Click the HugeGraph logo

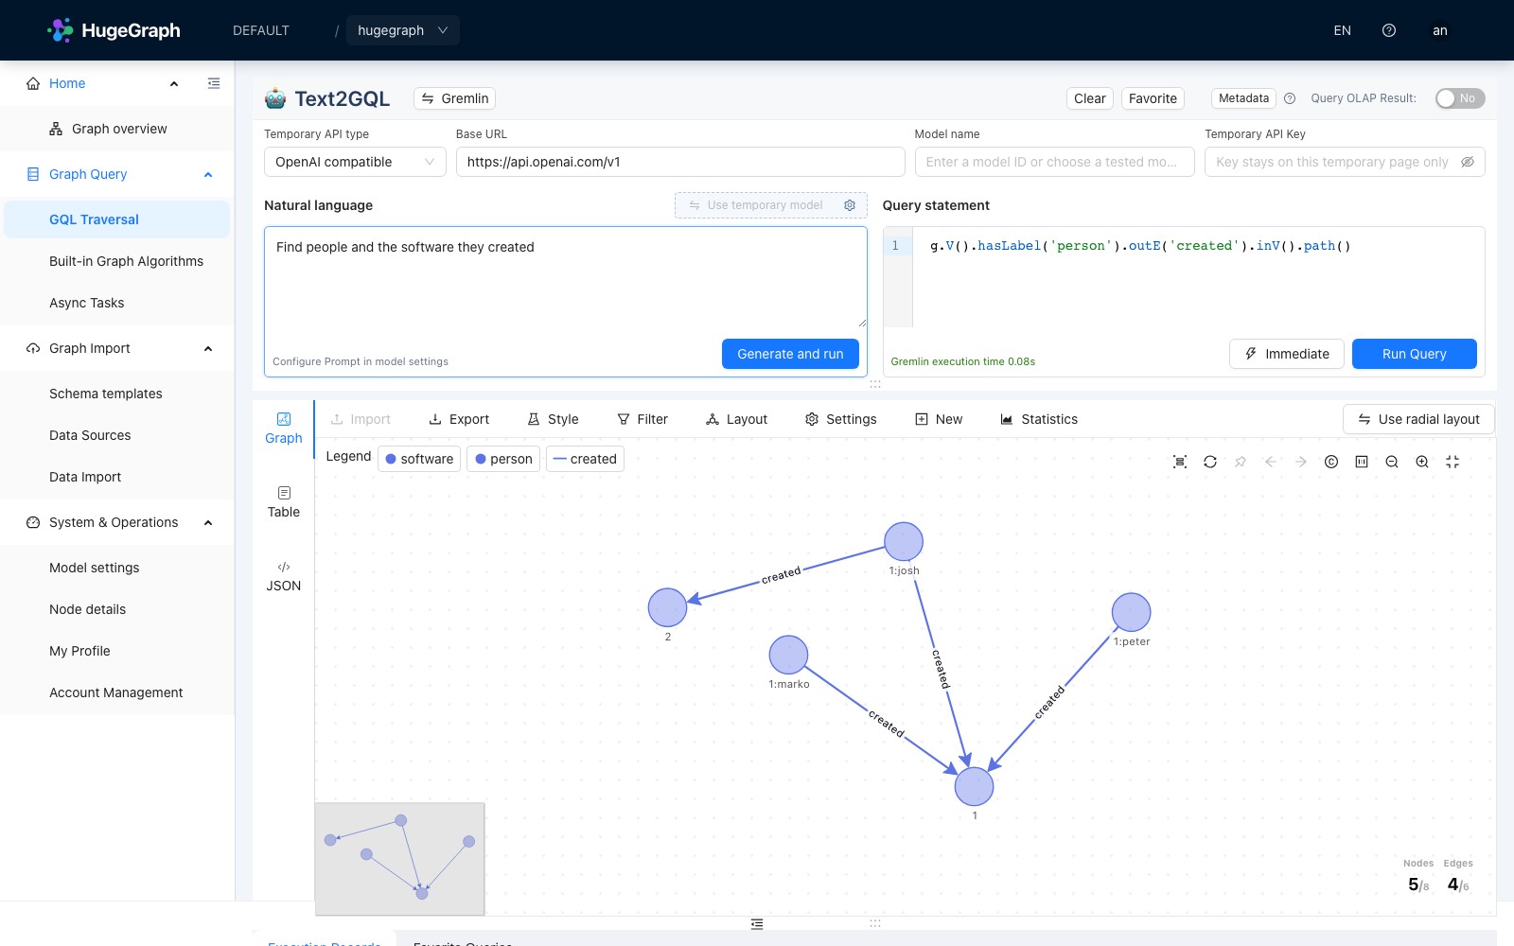click(x=114, y=30)
